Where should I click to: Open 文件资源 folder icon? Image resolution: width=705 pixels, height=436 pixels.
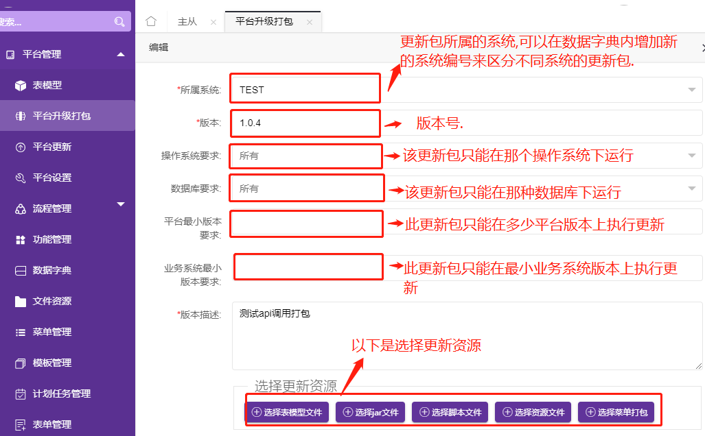point(21,302)
